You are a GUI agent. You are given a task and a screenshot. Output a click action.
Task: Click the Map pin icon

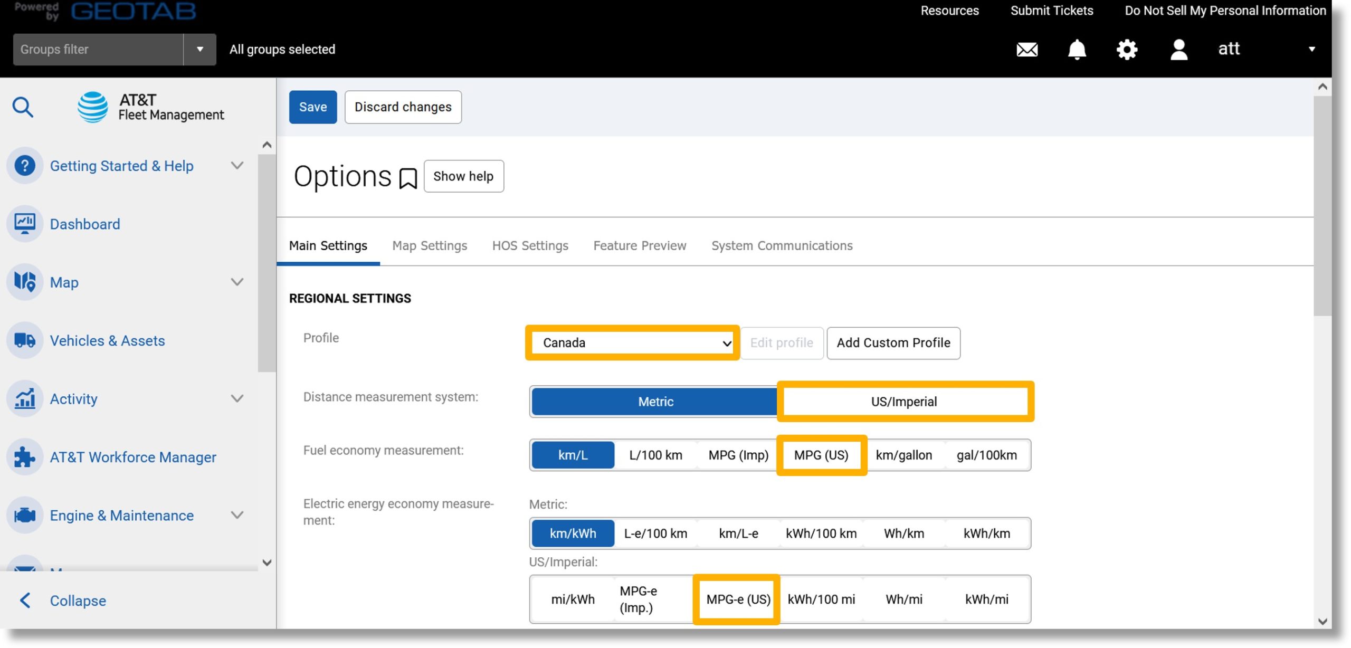click(x=25, y=282)
